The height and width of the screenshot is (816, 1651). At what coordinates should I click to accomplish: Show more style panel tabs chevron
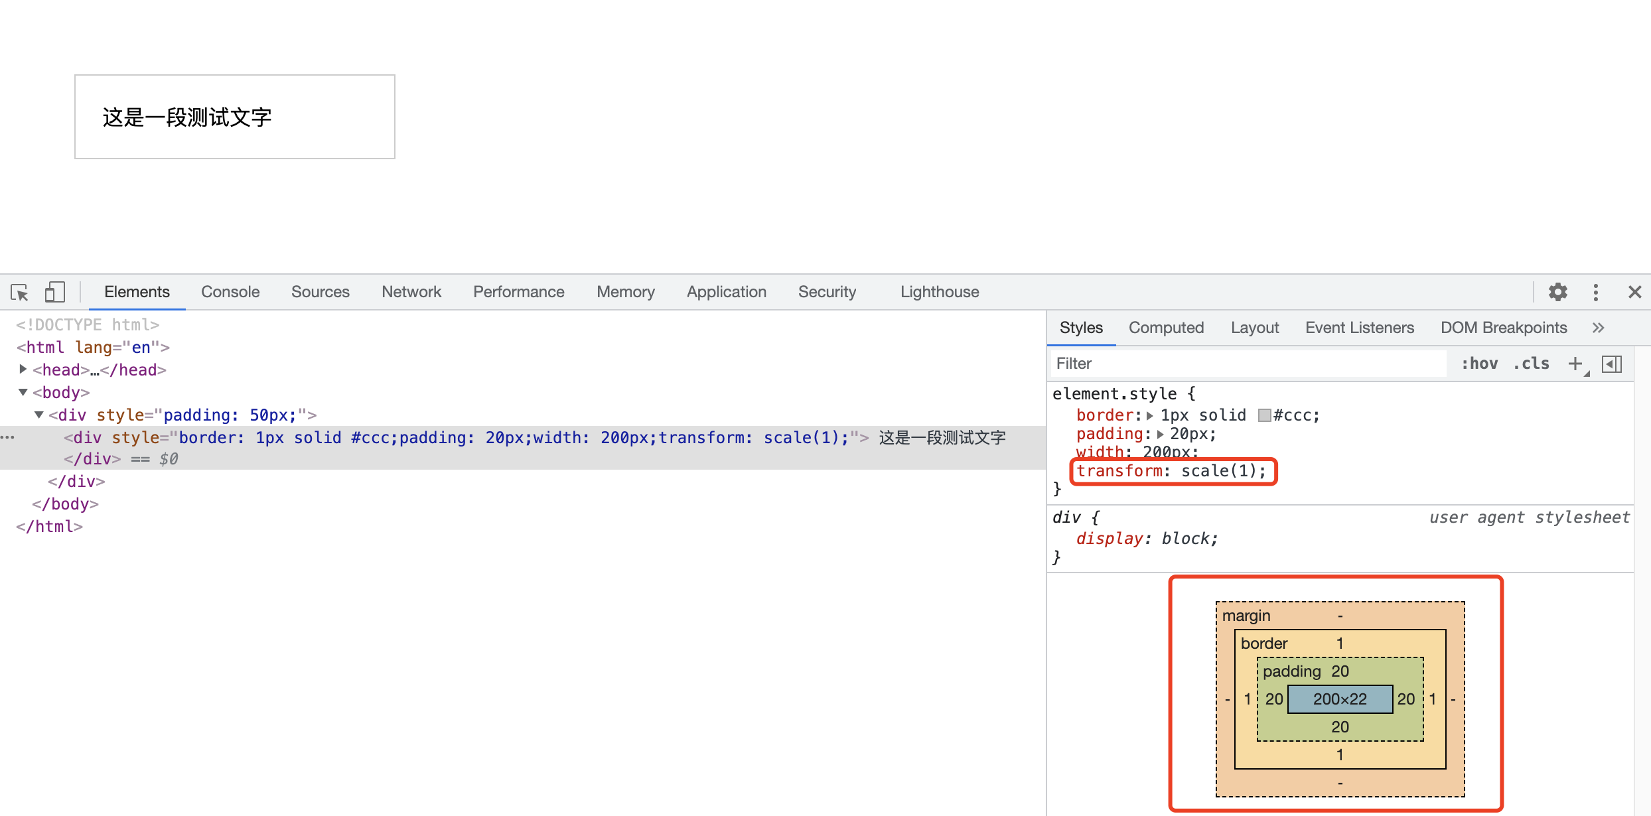click(1598, 328)
